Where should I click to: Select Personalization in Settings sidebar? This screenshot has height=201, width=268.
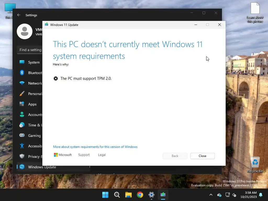[x=30, y=94]
